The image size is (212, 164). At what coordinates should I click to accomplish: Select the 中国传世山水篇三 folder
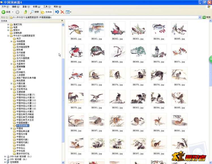pos(25,111)
